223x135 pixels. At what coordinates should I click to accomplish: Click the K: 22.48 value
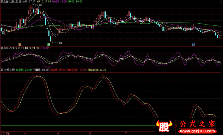click(x=23, y=48)
